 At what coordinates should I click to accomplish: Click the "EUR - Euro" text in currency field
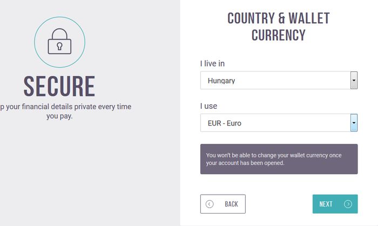225,123
